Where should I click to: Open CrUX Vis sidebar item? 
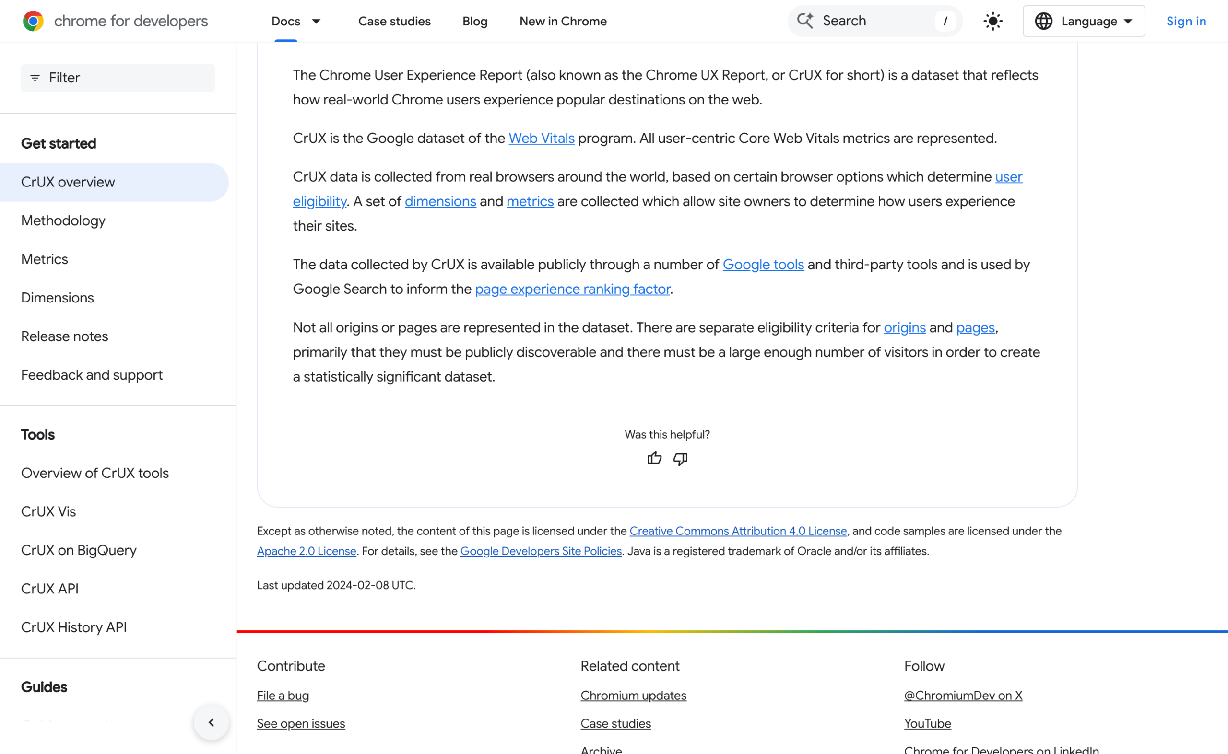click(x=48, y=511)
